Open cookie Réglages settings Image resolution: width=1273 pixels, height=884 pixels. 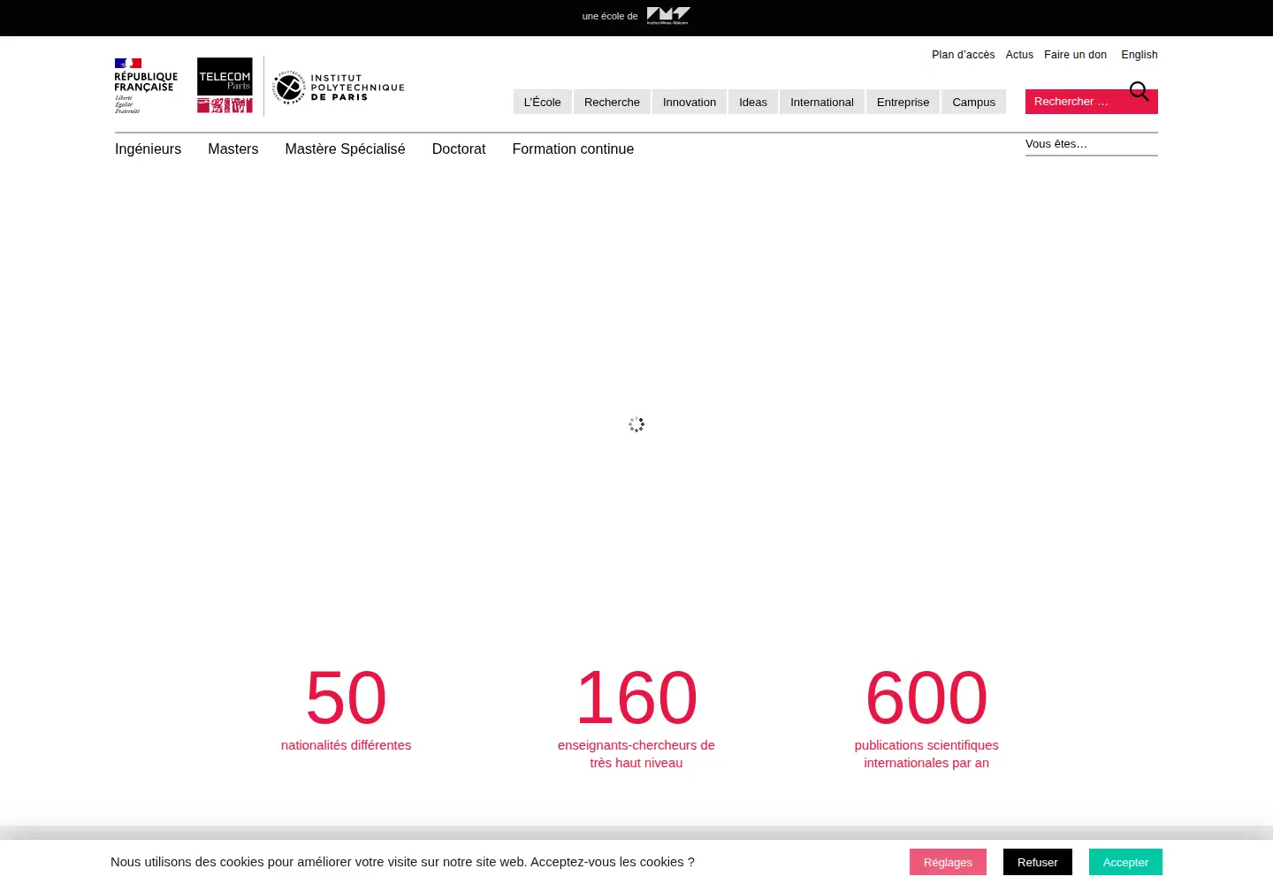pyautogui.click(x=948, y=862)
